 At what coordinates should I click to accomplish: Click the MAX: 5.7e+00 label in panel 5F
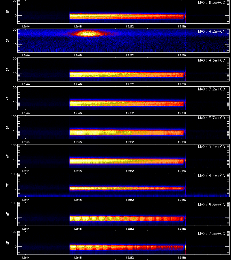pyautogui.click(x=211, y=118)
